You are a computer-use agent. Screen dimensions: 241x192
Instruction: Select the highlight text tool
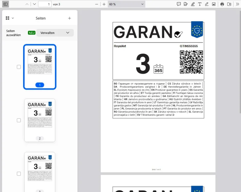tap(193, 4)
